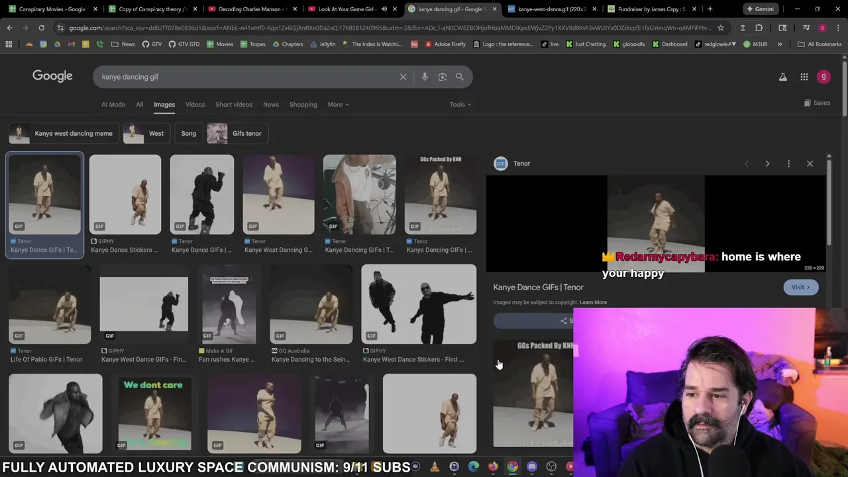
Task: Click the Visit button in preview
Action: (x=800, y=287)
